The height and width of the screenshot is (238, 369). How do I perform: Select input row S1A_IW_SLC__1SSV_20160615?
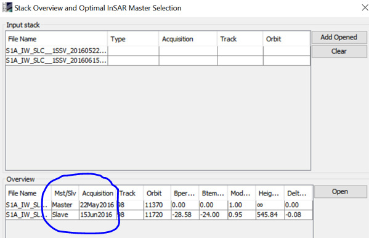pos(158,60)
